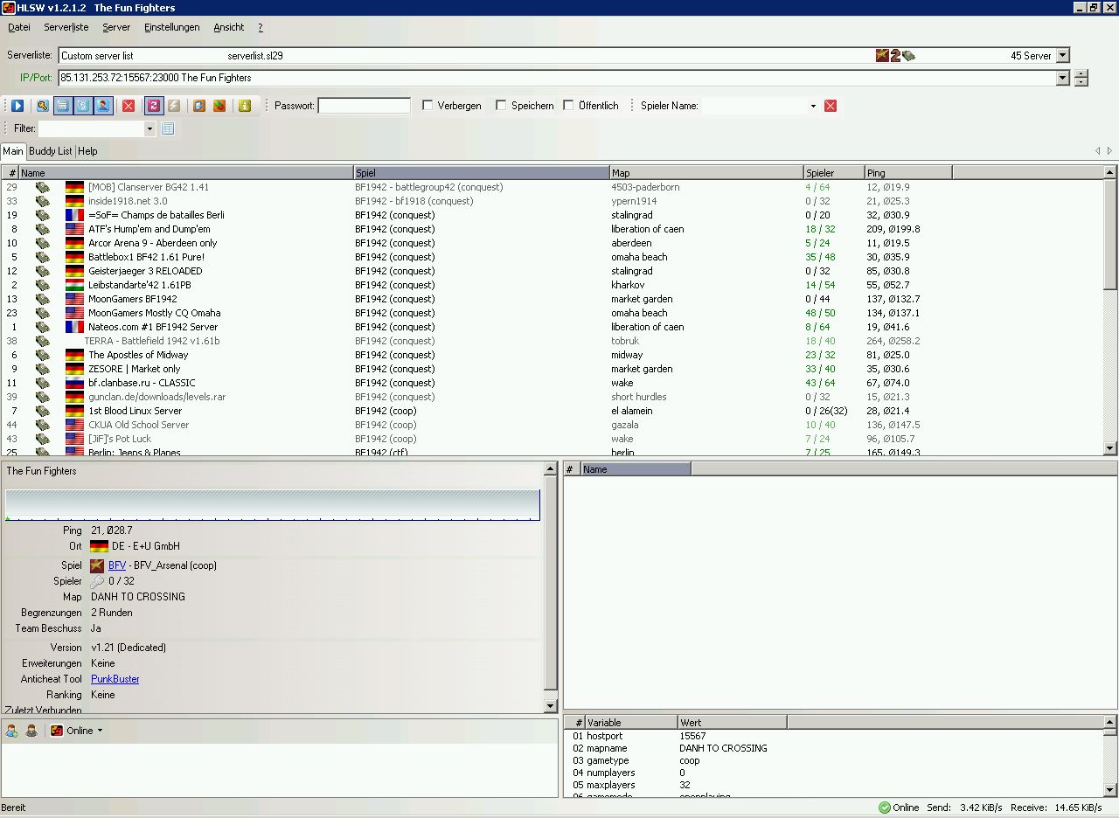Open the Online status dropdown in the chat panel
This screenshot has width=1119, height=818.
click(100, 731)
